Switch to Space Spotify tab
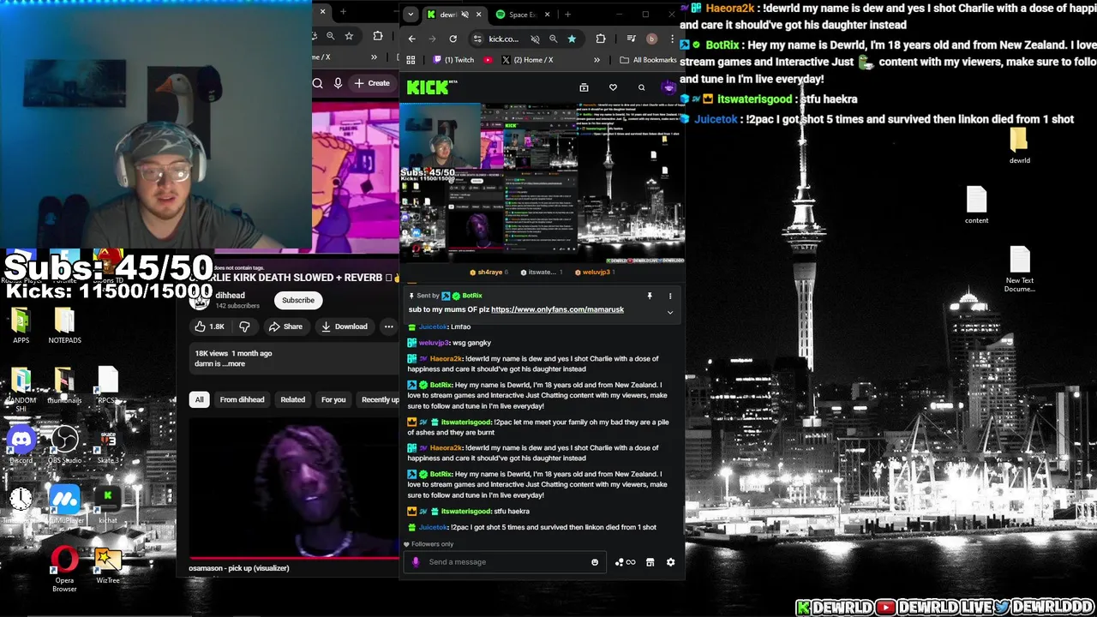Viewport: 1097px width, 617px height. coord(523,15)
